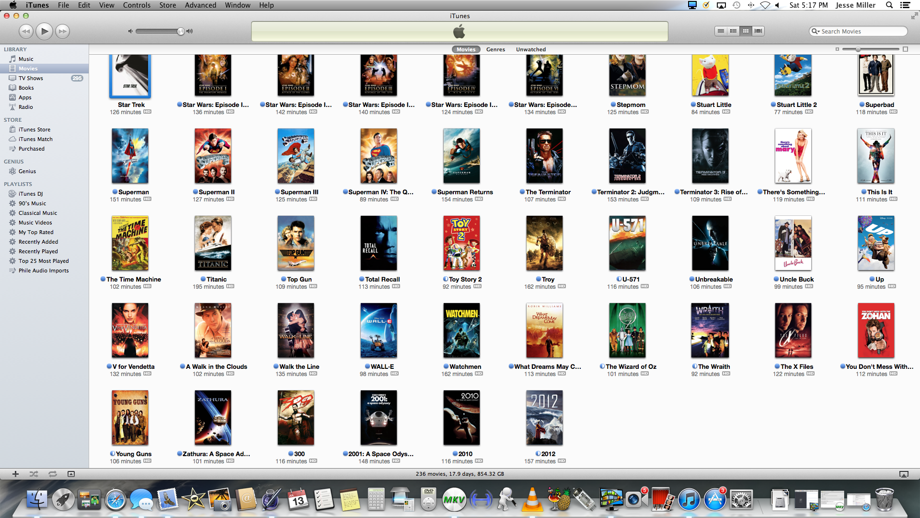The height and width of the screenshot is (518, 920).
Task: Open the File menu
Action: [x=63, y=5]
